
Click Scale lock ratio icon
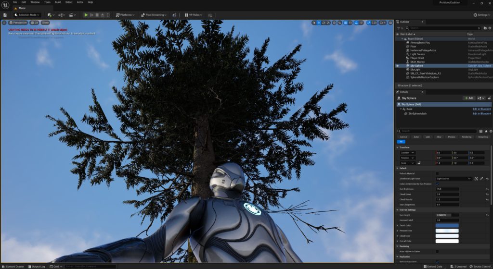click(x=419, y=163)
